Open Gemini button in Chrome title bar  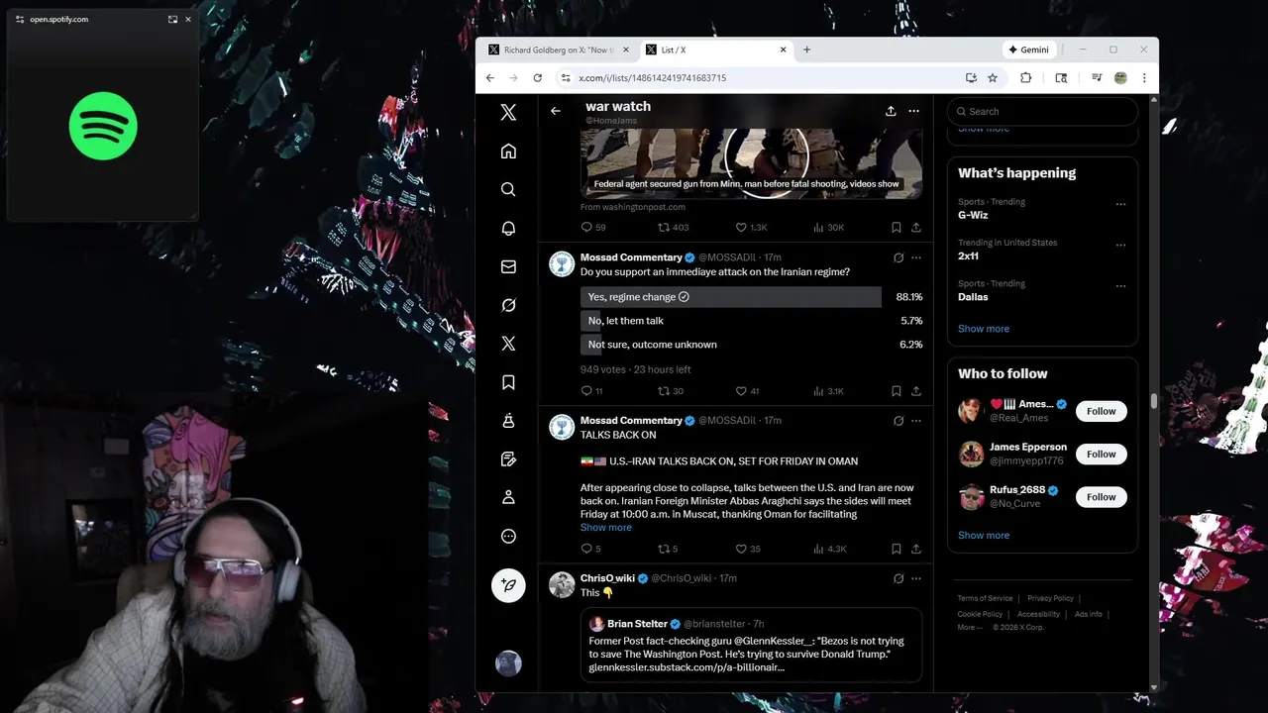tap(1027, 50)
